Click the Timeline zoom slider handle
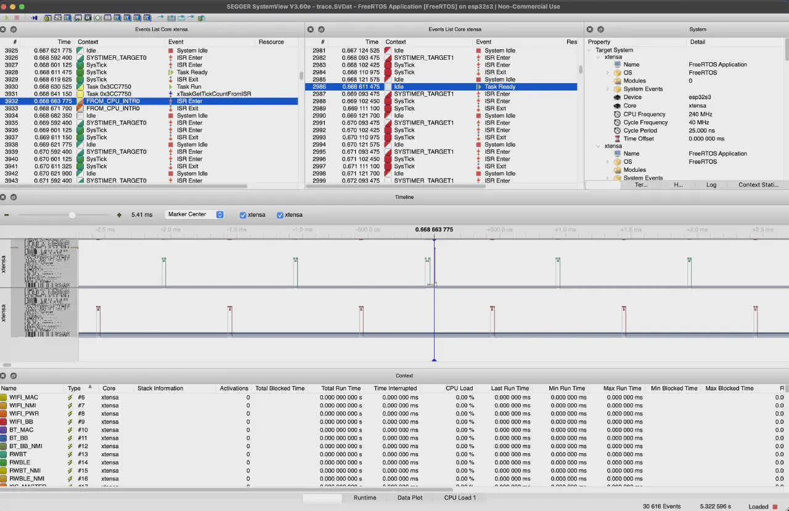Viewport: 789px width, 511px height. click(x=72, y=215)
